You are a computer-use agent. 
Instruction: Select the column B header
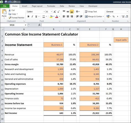(54, 29)
